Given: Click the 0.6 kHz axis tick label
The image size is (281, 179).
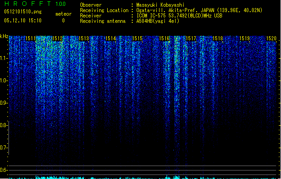Looking at the screenshot, I should pyautogui.click(x=4, y=170).
